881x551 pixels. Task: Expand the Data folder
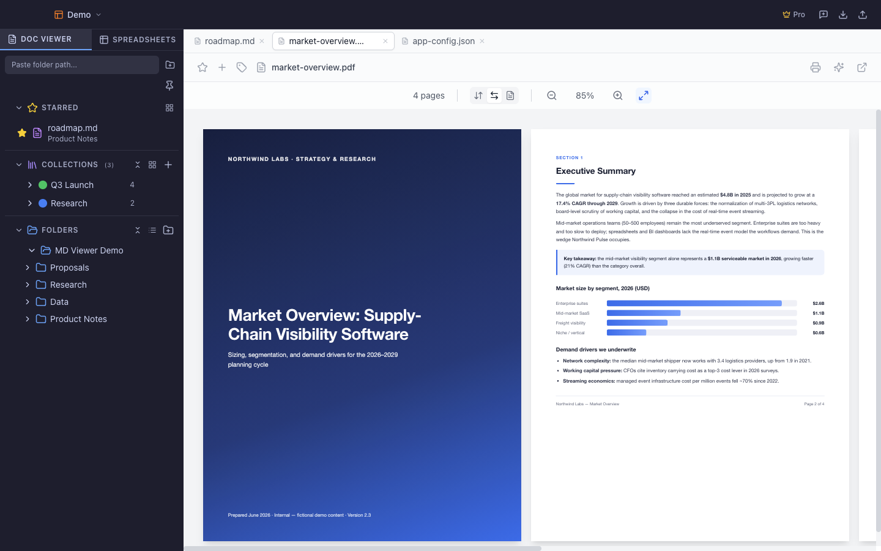tap(28, 302)
